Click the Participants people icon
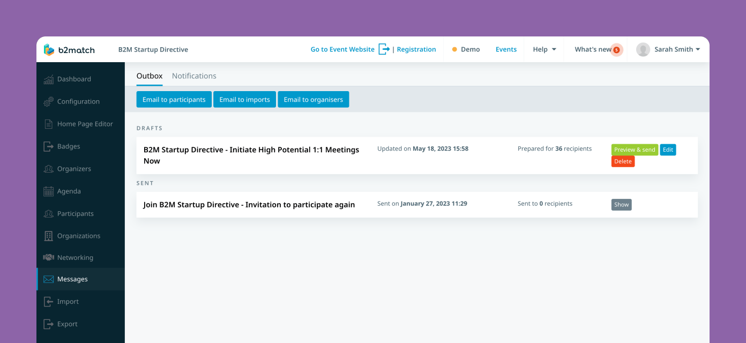Viewport: 746px width, 343px height. tap(48, 213)
